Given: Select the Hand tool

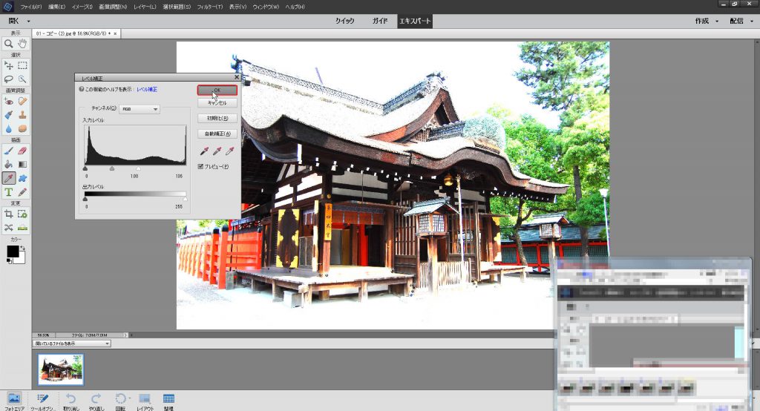Looking at the screenshot, I should (22, 44).
